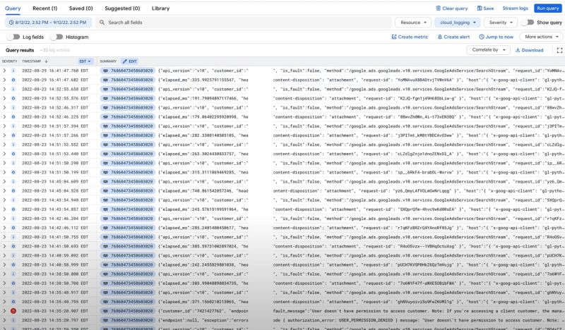This screenshot has width=565, height=330.
Task: Click debug severity icon at 14:52:55.576
Action: (13, 98)
